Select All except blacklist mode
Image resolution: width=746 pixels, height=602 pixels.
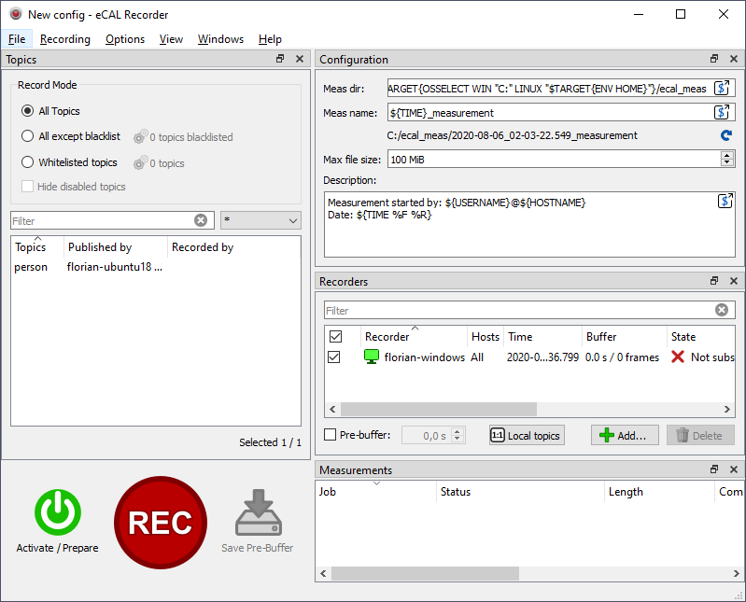click(28, 136)
